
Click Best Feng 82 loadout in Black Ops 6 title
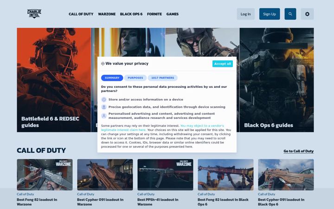(223, 202)
